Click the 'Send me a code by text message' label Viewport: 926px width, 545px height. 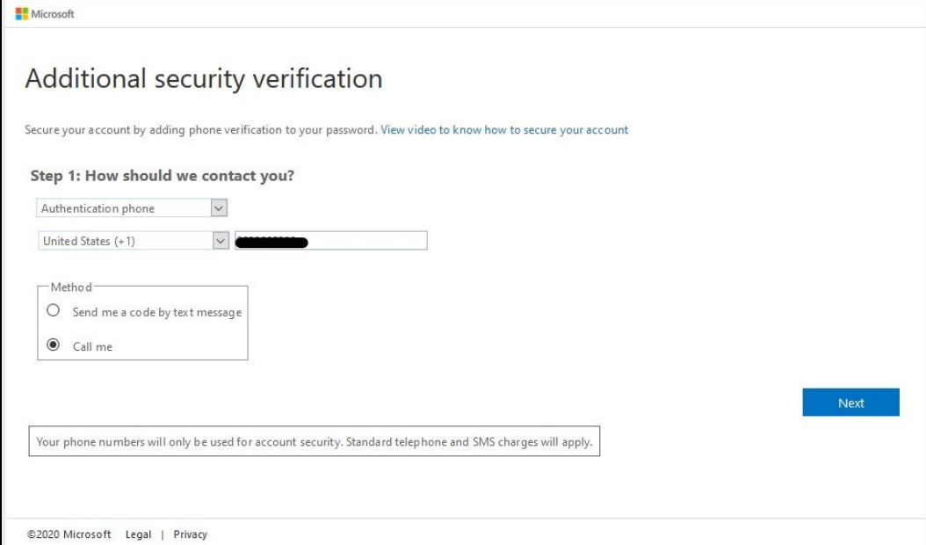[x=157, y=312]
